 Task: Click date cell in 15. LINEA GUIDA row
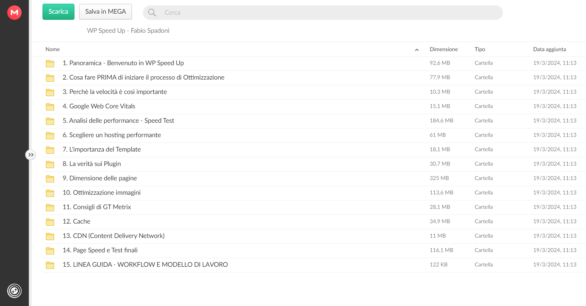[555, 265]
